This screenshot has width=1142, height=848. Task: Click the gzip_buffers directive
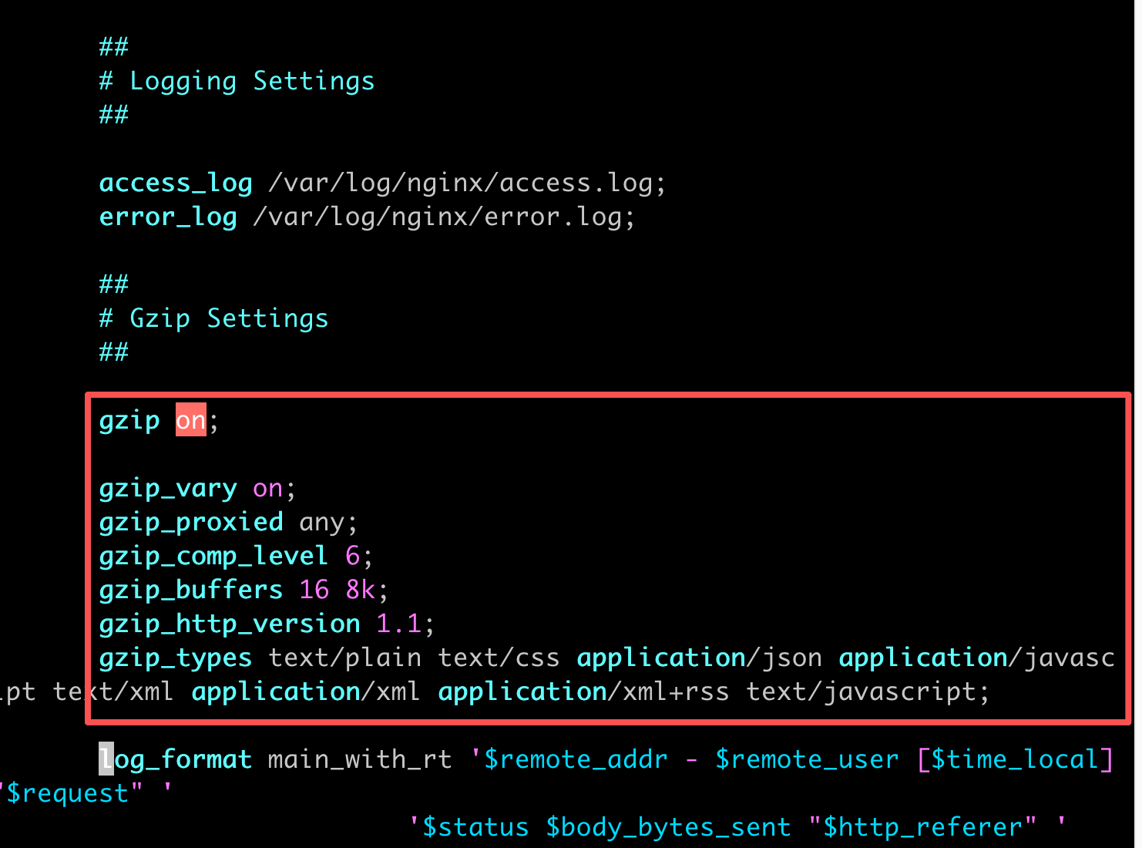tap(191, 590)
